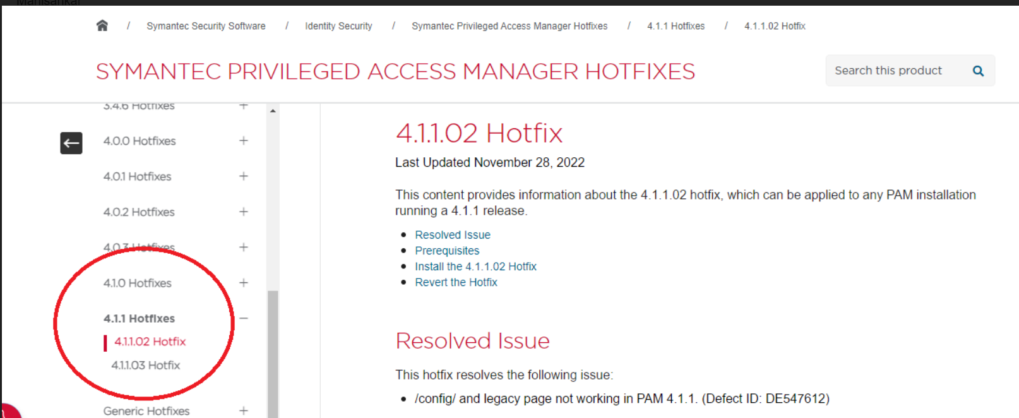Select 4.1.0 Hotfixes in sidebar
1019x418 pixels.
[x=137, y=283]
